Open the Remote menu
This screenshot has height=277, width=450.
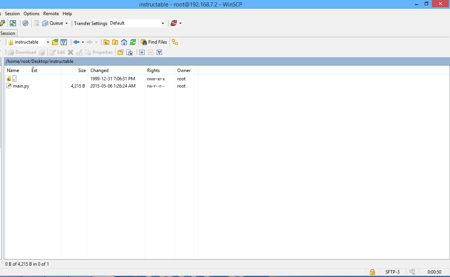tap(51, 14)
